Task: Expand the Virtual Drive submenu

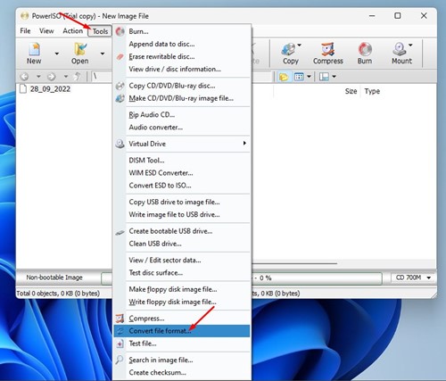Action: tap(182, 144)
